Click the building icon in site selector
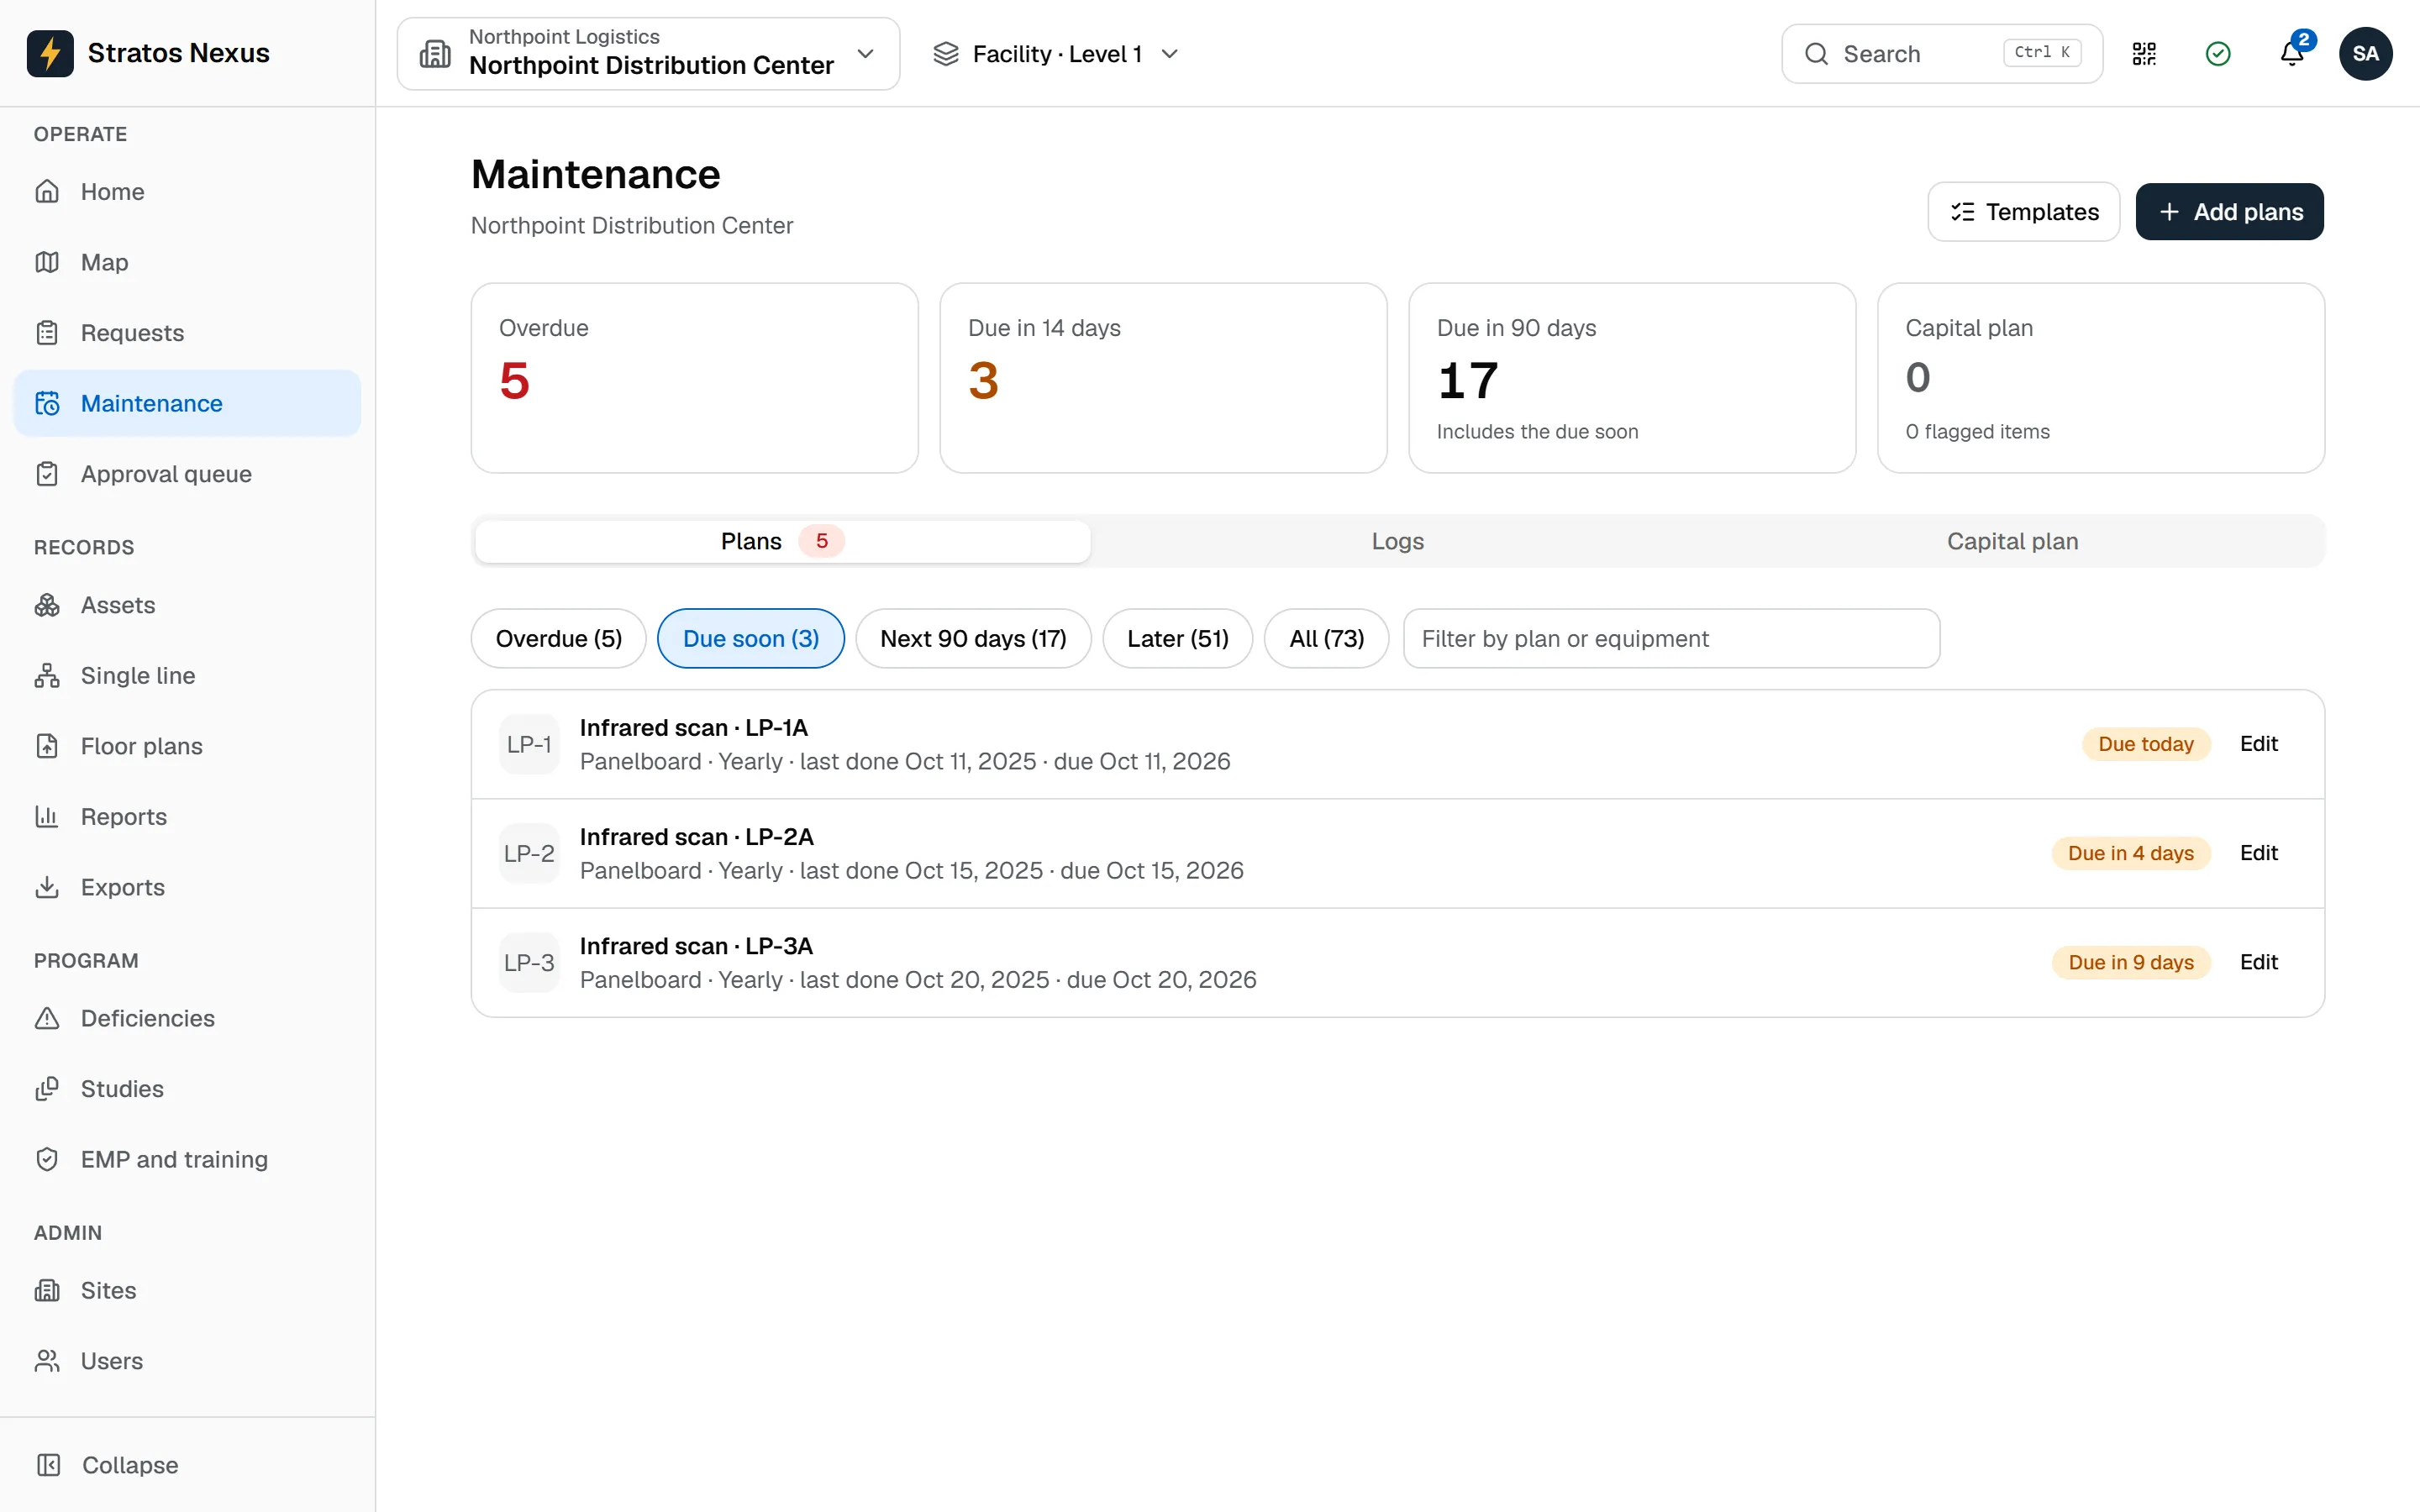Image resolution: width=2420 pixels, height=1512 pixels. pos(435,54)
